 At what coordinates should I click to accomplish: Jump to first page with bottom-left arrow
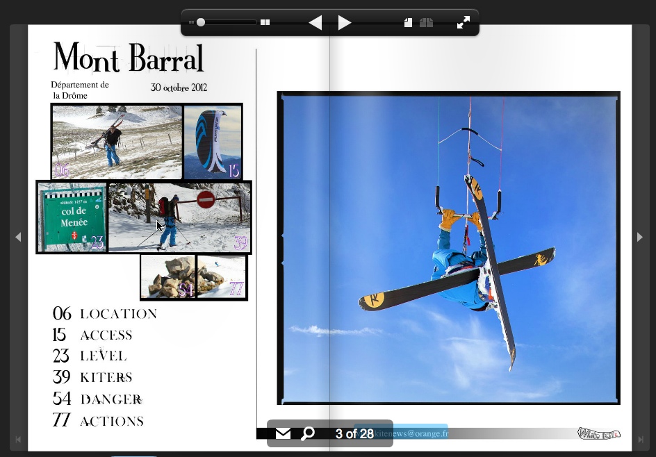18,440
